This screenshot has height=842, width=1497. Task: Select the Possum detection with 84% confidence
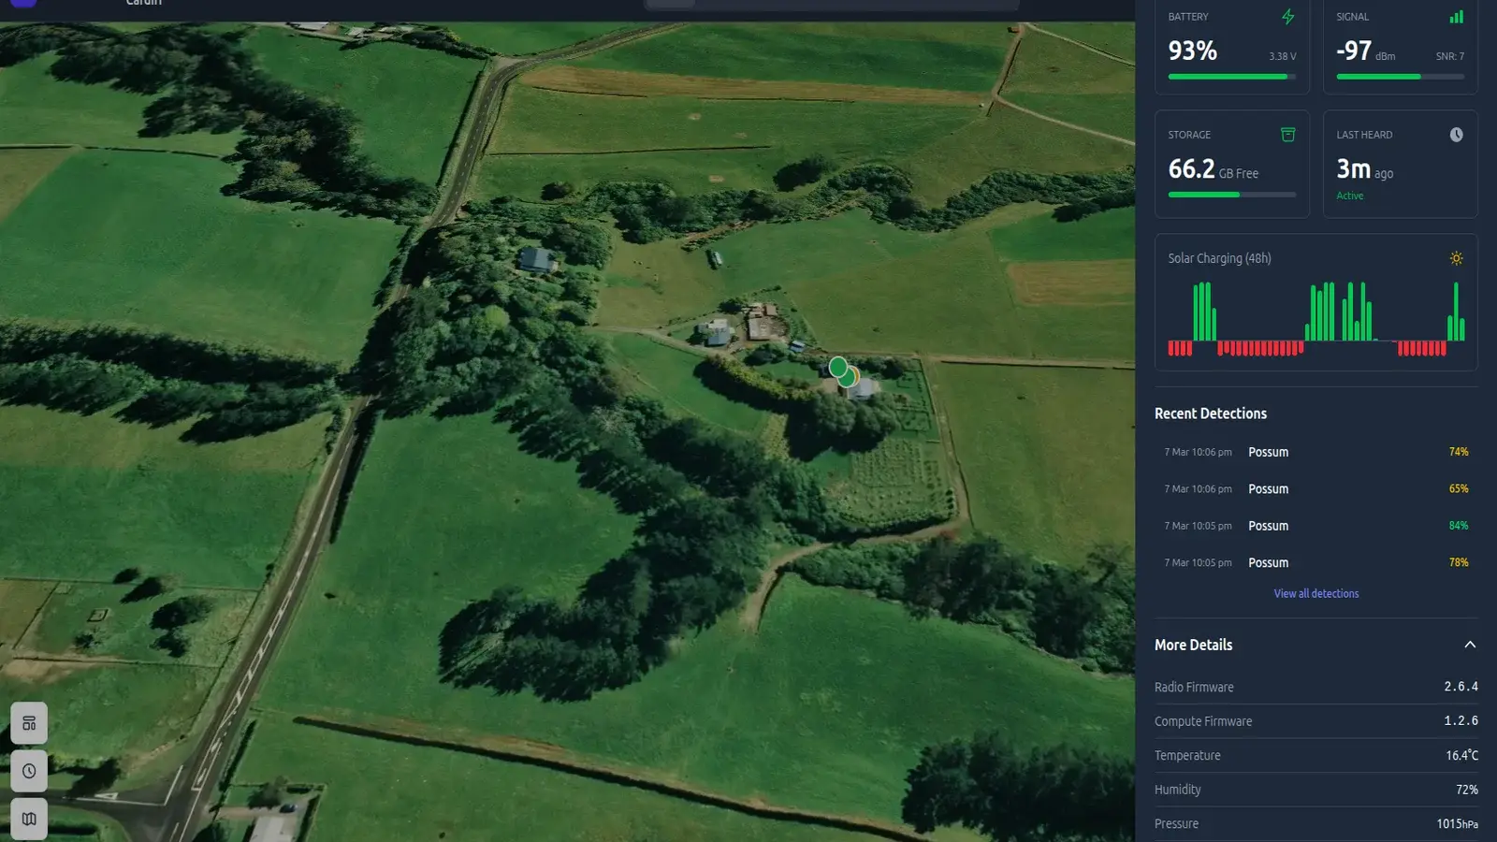pyautogui.click(x=1269, y=526)
